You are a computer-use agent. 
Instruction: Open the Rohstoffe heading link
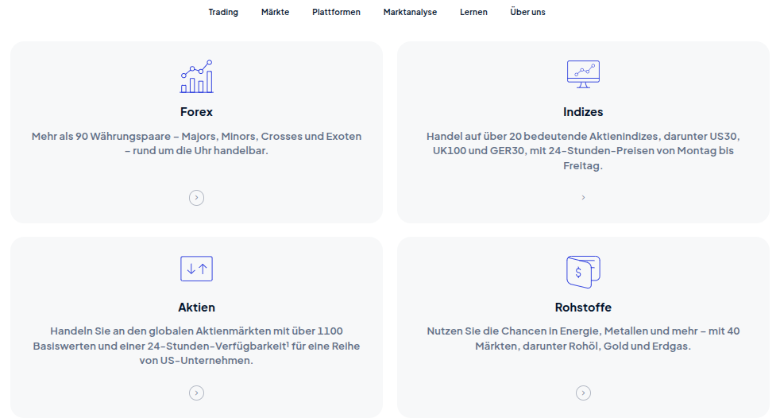point(583,308)
